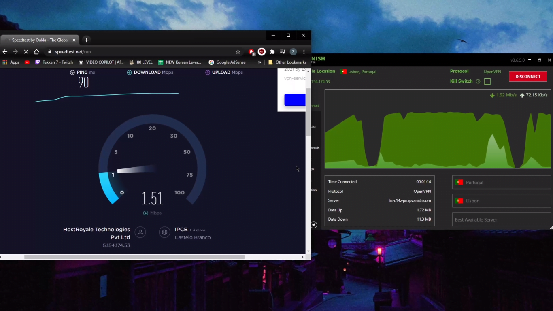Open the Google AdSense bookmark
The height and width of the screenshot is (311, 553).
[227, 62]
